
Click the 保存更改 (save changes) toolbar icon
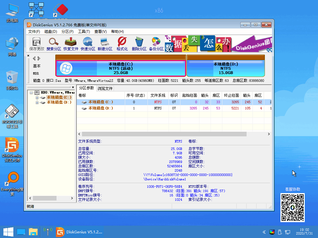36,43
